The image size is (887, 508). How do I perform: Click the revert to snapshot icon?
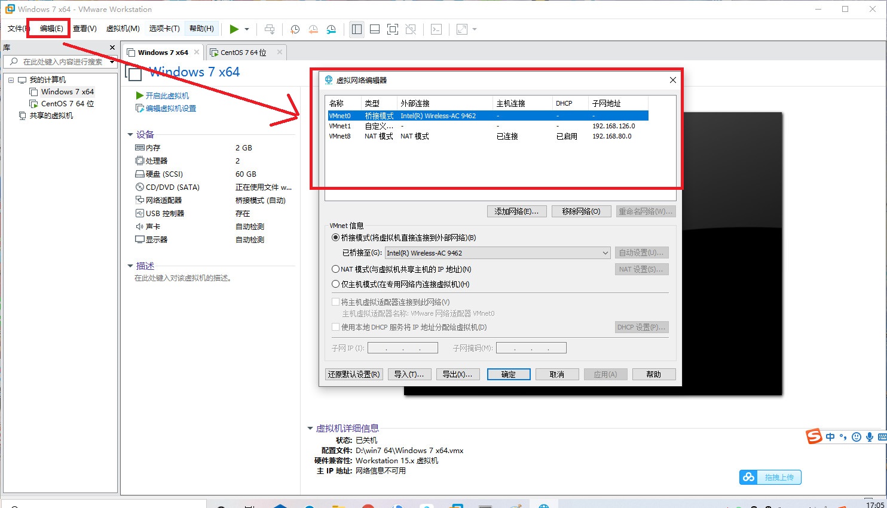[x=313, y=29]
